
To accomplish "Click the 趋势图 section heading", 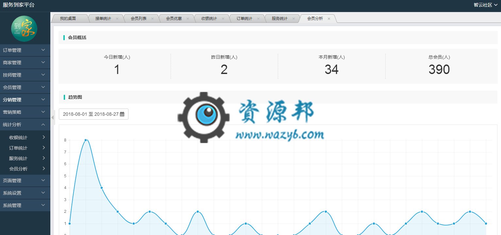I will point(75,97).
